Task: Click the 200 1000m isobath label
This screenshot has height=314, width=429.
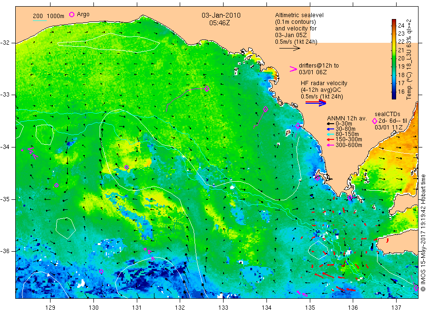Action: 49,16
